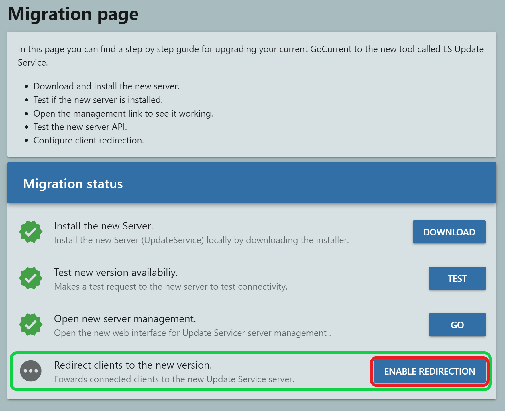The height and width of the screenshot is (411, 505).
Task: Click description 'Makes a test request to the new server'
Action: 171,286
